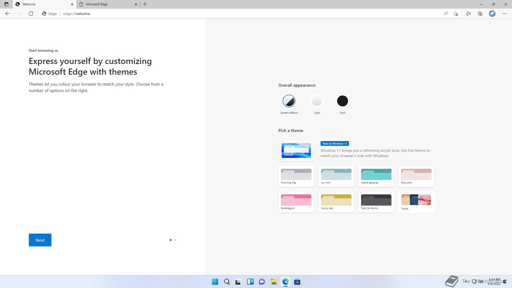Open the profile avatar icon

tap(492, 14)
